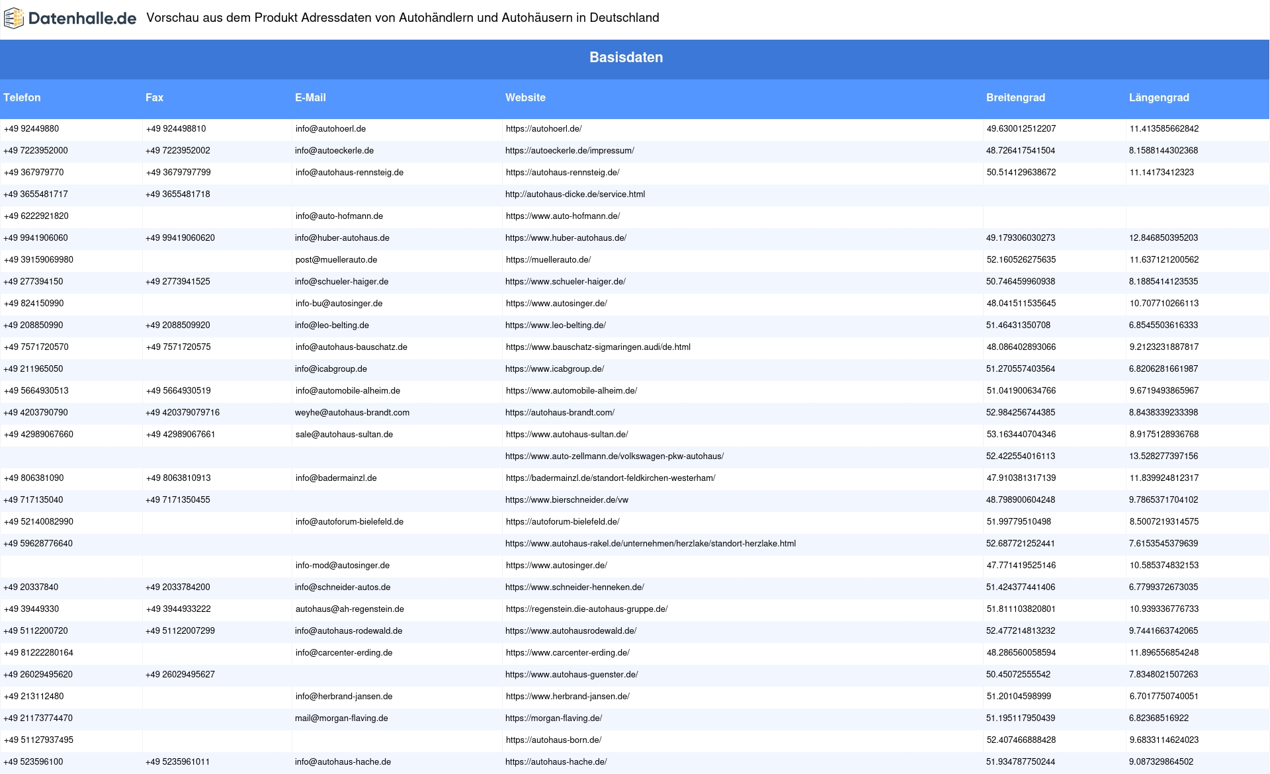The width and height of the screenshot is (1270, 774).
Task: Select email post@muellerauto.de
Action: 336,260
